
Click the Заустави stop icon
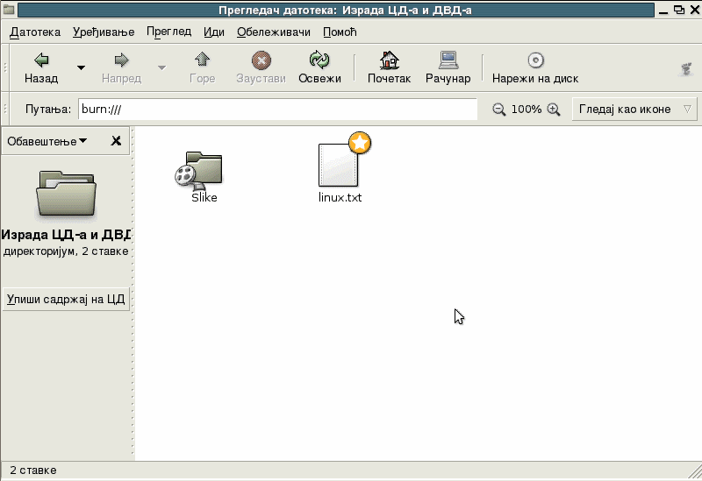261,60
